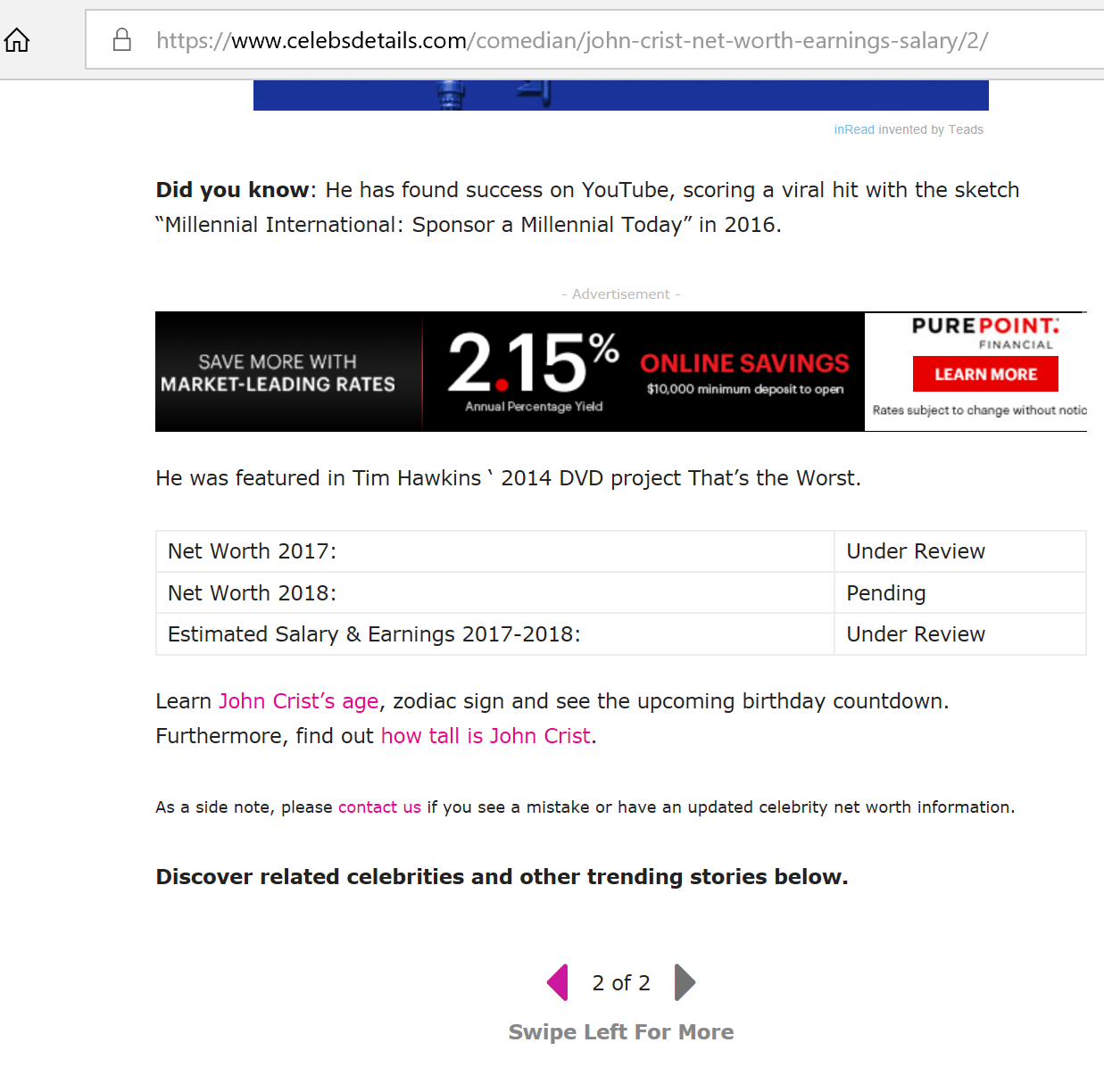1104x1084 pixels.
Task: Click the 2 of 2 page indicator
Action: pyautogui.click(x=621, y=983)
